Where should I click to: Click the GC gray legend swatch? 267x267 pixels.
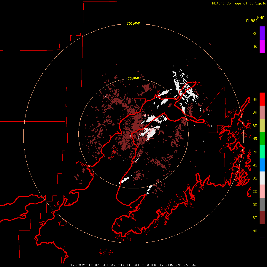coord(262,204)
